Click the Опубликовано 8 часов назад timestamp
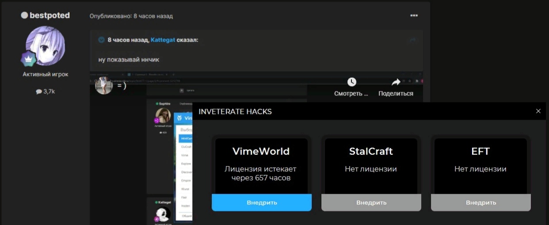 131,16
